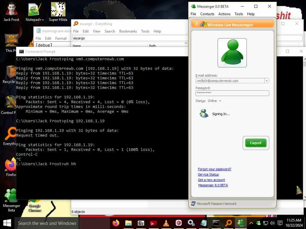306x229 pixels.
Task: Click the E-mail address field
Action: 230,81
